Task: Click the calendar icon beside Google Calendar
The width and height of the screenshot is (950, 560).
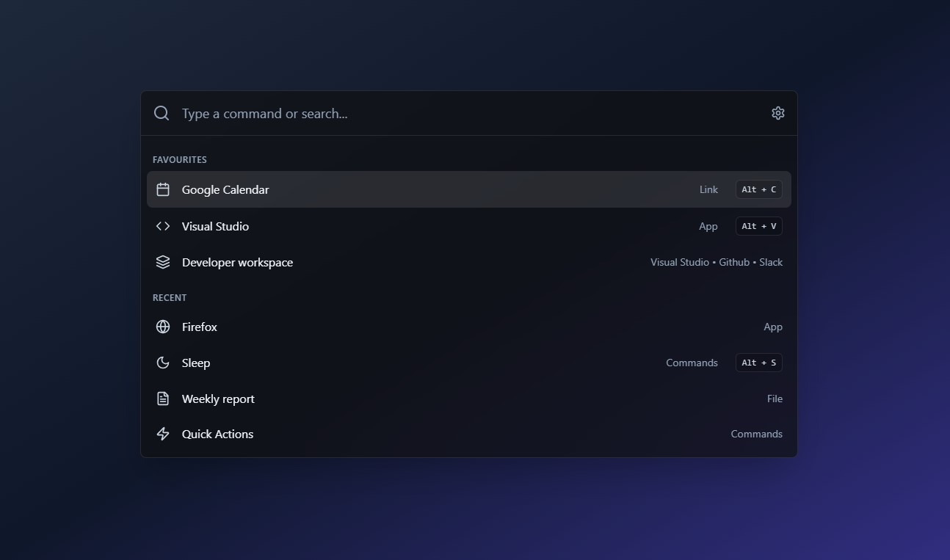Action: tap(163, 189)
